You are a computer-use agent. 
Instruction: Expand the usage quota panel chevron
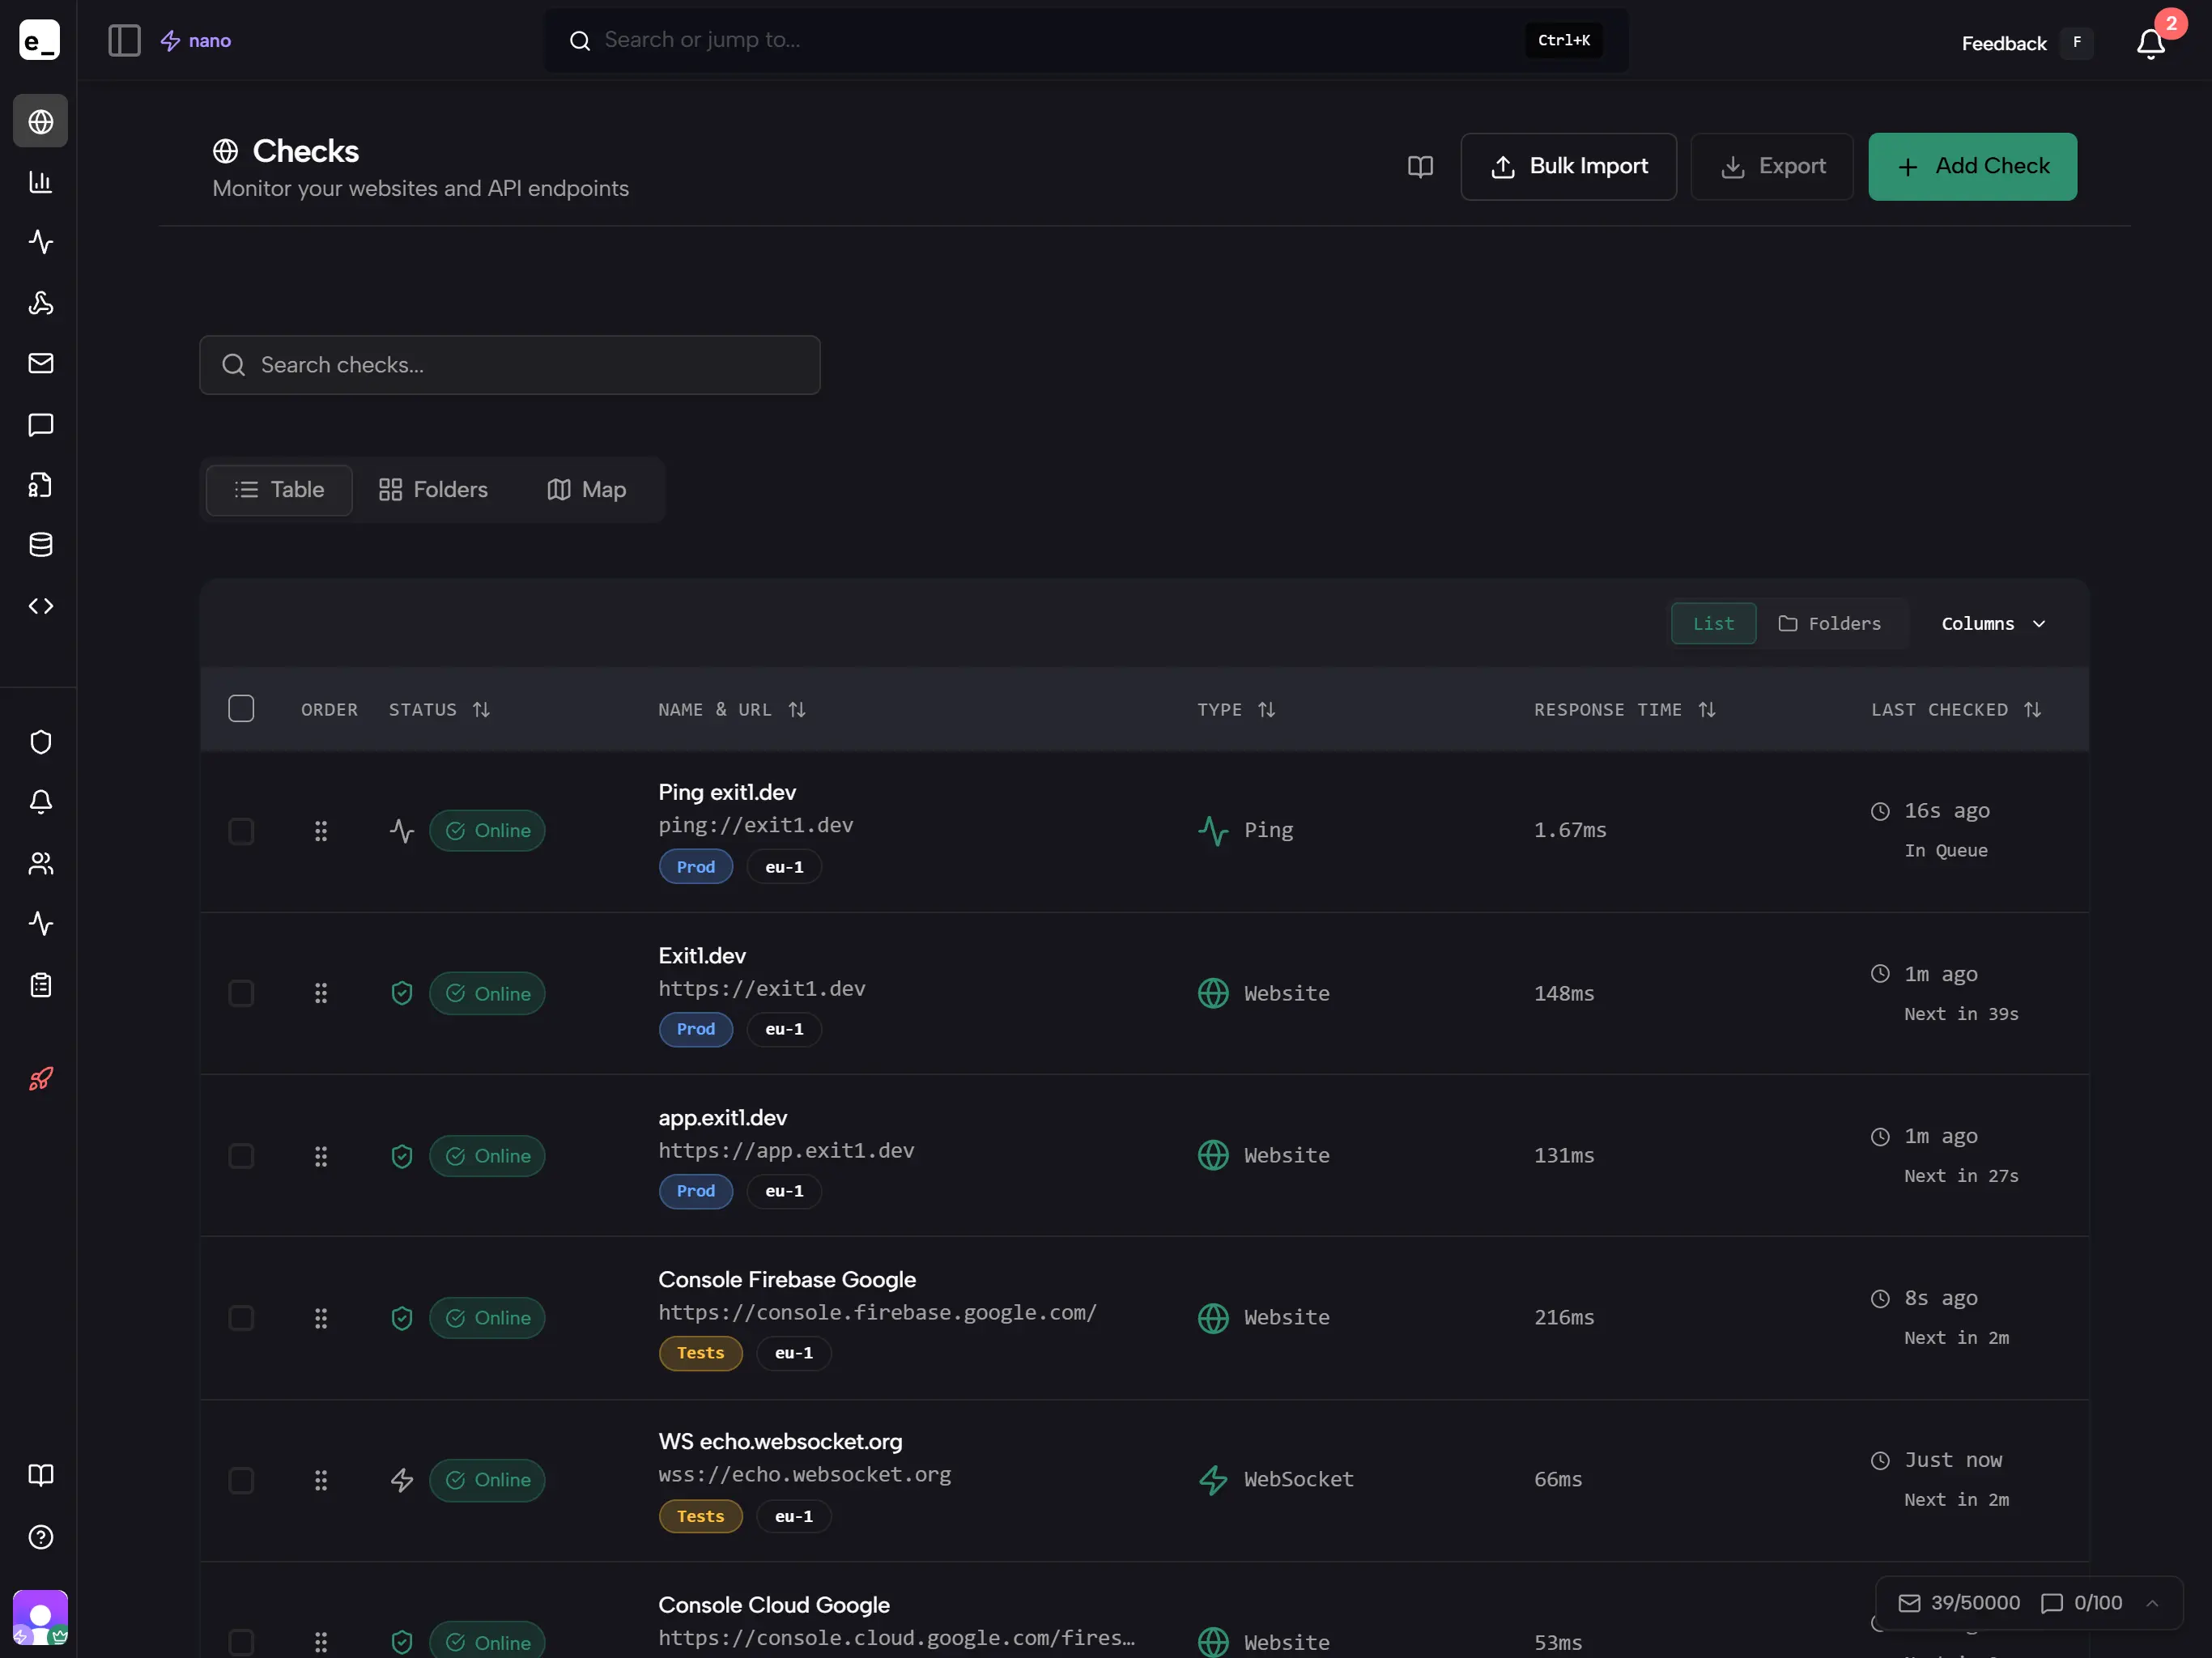[x=2152, y=1603]
